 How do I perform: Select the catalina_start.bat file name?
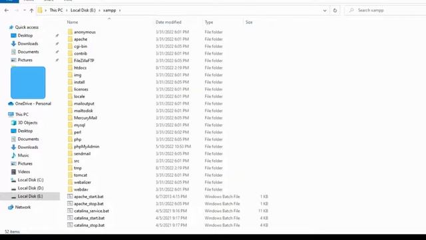tap(89, 218)
